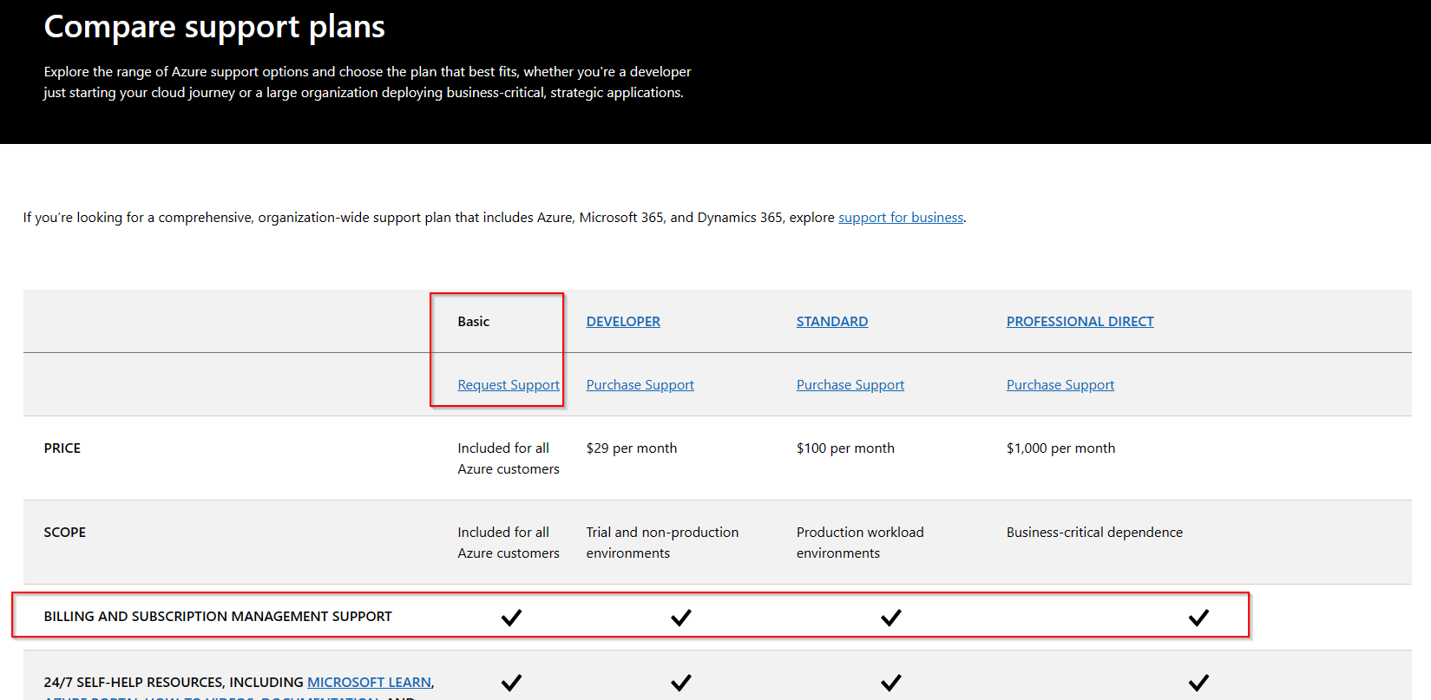This screenshot has height=700, width=1431.
Task: Open the support for business link
Action: 901,218
